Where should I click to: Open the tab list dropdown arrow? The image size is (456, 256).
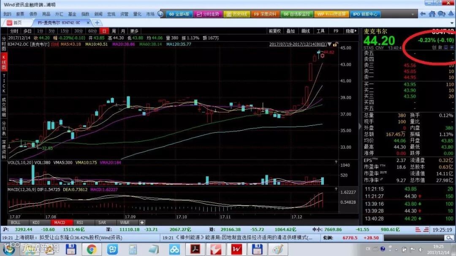click(x=452, y=23)
